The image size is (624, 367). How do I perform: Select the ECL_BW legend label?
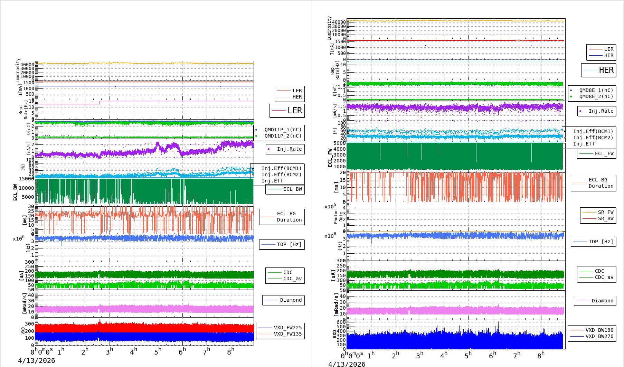coord(292,189)
